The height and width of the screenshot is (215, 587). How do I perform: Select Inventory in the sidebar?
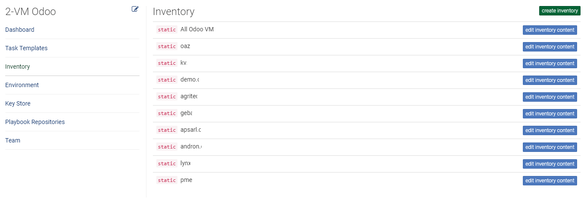[x=18, y=67]
